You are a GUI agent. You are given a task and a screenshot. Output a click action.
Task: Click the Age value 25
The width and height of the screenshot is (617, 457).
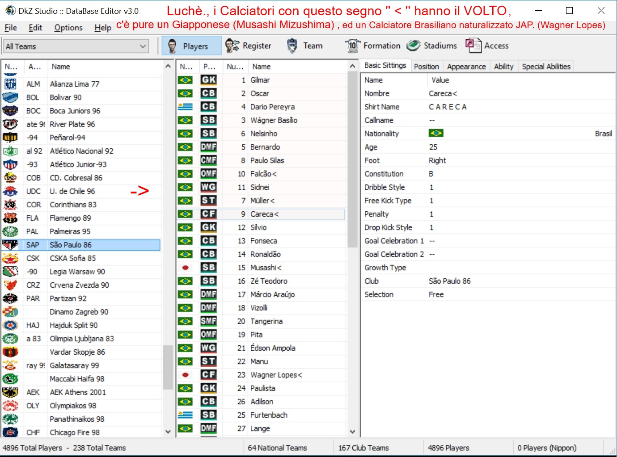[433, 147]
